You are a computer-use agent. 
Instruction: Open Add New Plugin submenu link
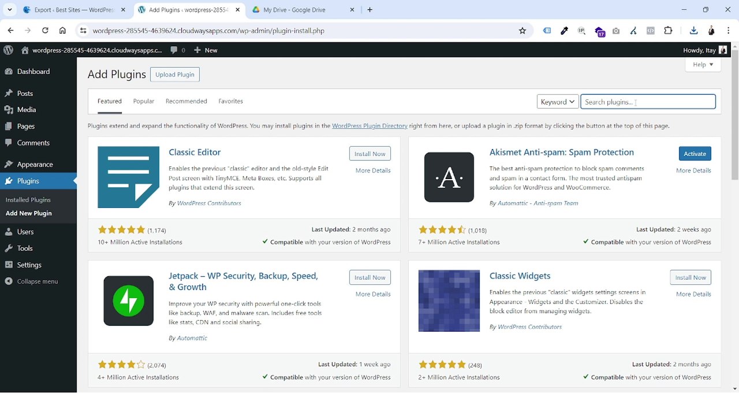point(29,213)
